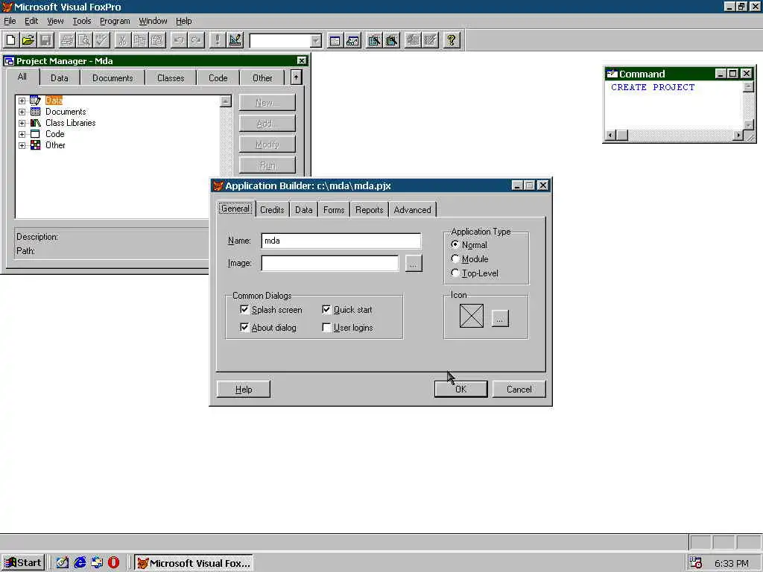Screen dimensions: 763x572
Task: Expand the Class Libraries tree node
Action: pyautogui.click(x=22, y=123)
